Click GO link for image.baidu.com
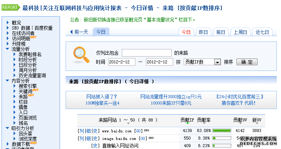 (x=143, y=138)
